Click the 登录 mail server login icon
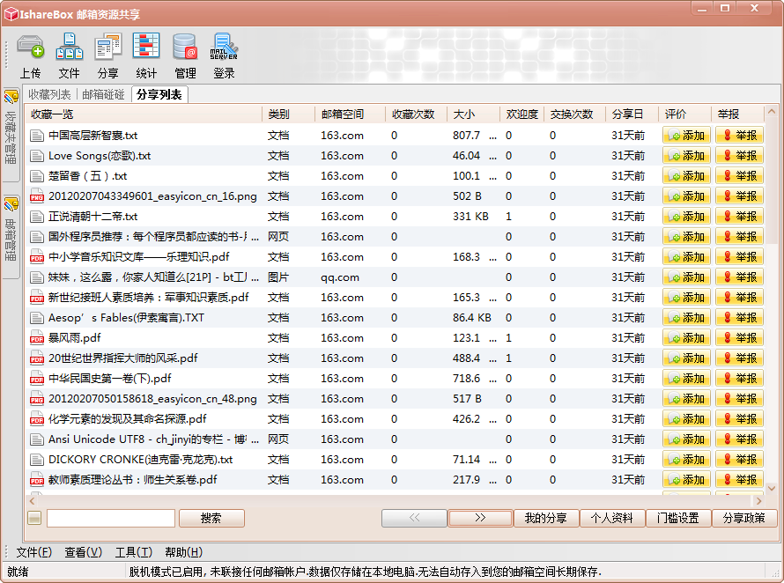The image size is (784, 583). point(224,55)
